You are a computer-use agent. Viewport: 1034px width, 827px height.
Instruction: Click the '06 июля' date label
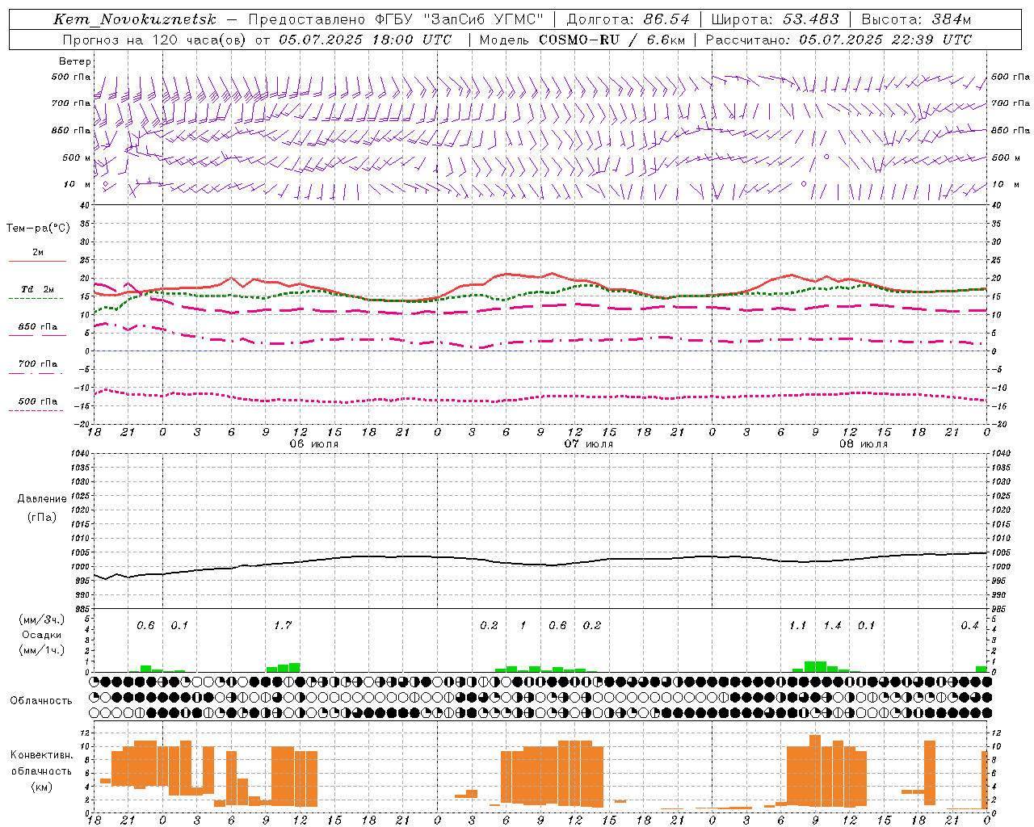point(314,444)
